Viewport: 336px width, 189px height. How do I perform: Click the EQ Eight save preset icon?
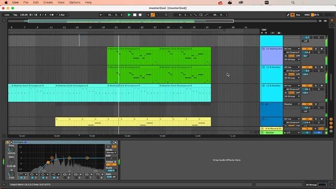click(115, 142)
